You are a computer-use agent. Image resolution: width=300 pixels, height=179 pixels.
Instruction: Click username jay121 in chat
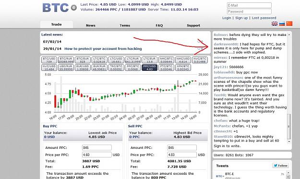pyautogui.click(x=220, y=67)
